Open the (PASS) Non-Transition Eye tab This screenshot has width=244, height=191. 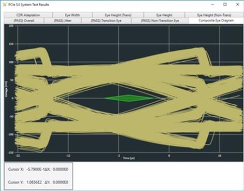click(160, 21)
